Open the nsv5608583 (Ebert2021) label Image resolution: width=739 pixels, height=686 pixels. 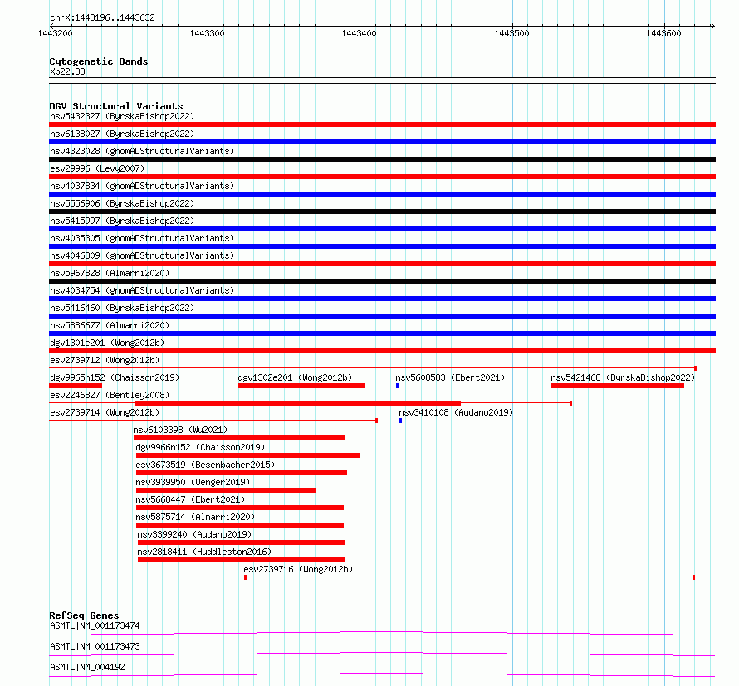pyautogui.click(x=450, y=377)
